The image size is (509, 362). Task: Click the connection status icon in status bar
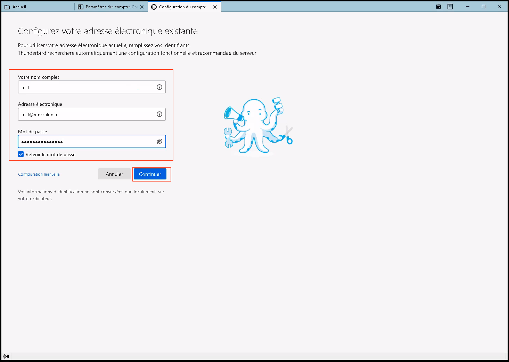coord(6,356)
